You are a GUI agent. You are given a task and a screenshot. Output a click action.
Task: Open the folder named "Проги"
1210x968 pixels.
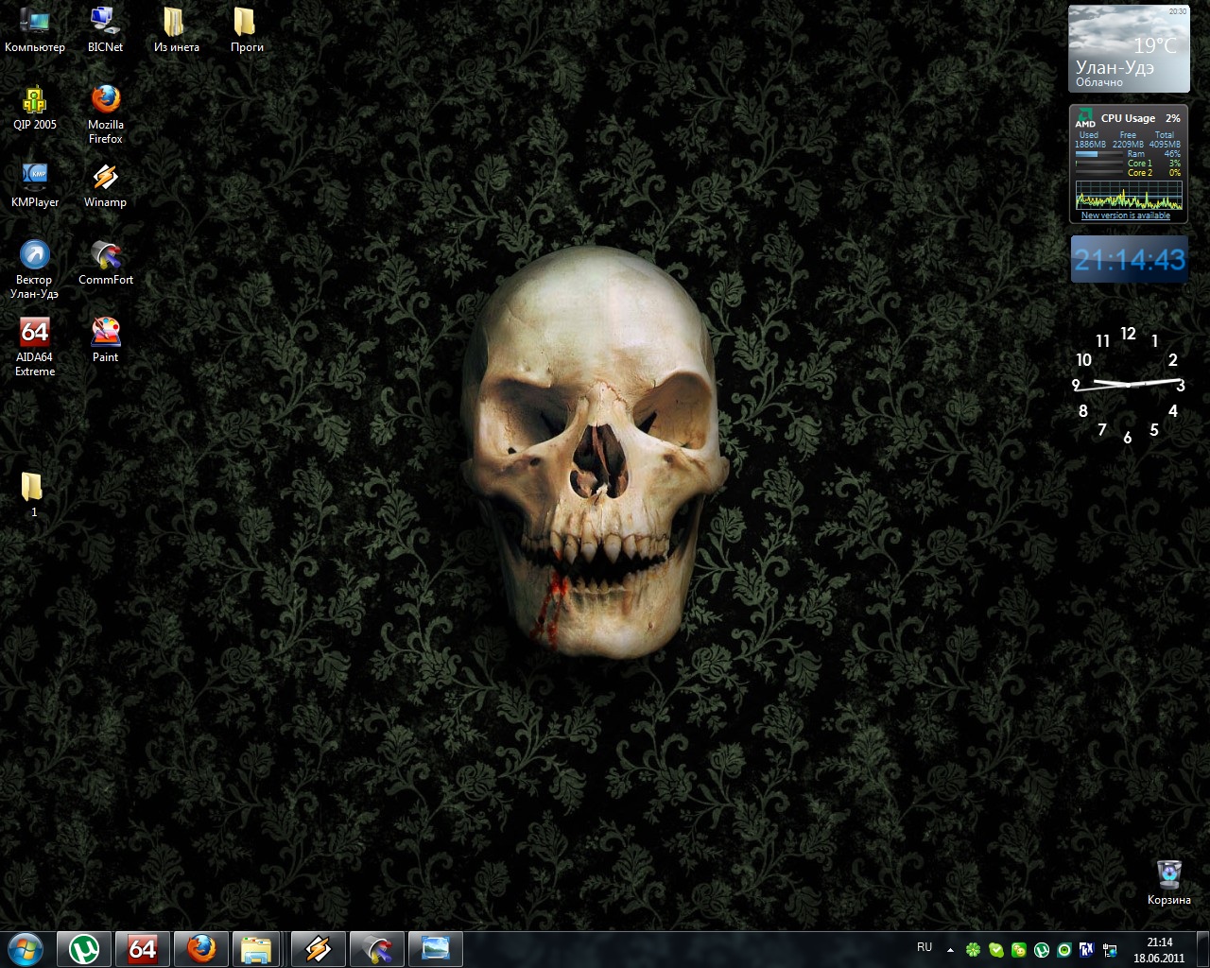(x=246, y=22)
